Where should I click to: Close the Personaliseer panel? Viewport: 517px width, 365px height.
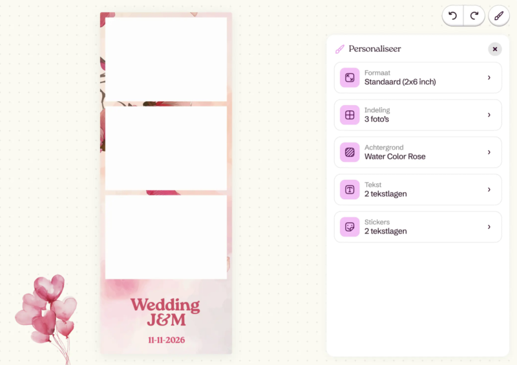495,49
